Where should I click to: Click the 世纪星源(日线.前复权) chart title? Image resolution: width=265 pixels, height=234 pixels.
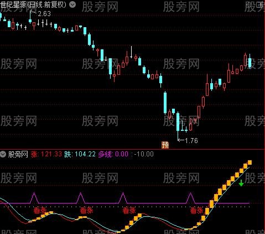pos(33,4)
